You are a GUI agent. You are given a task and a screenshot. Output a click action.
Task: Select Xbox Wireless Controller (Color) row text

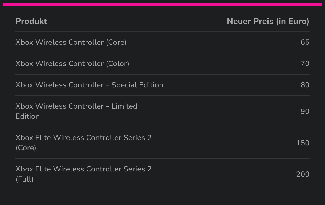(x=72, y=64)
